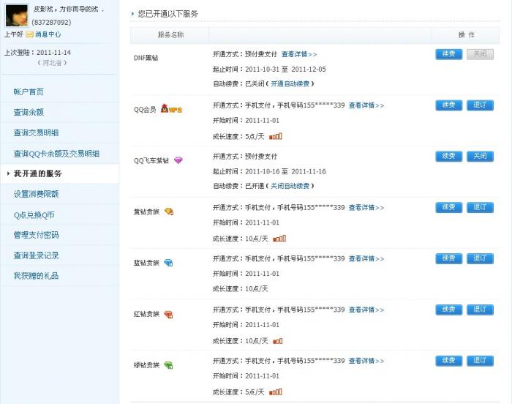Click 退订 button for 黄钻贵族

click(480, 207)
